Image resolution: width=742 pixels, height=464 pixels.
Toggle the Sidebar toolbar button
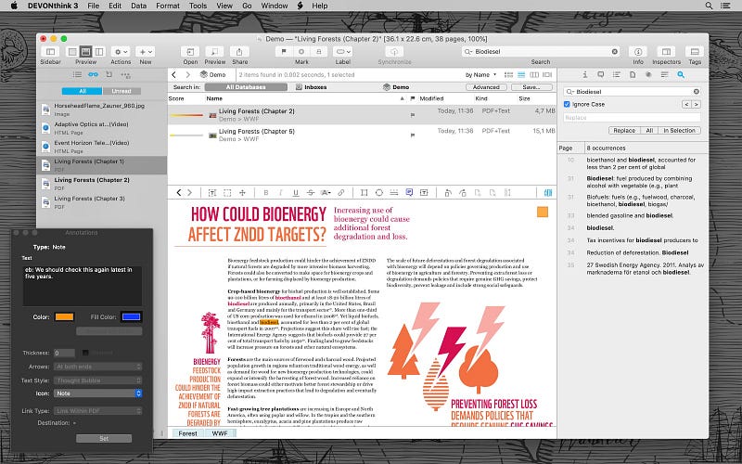point(48,50)
